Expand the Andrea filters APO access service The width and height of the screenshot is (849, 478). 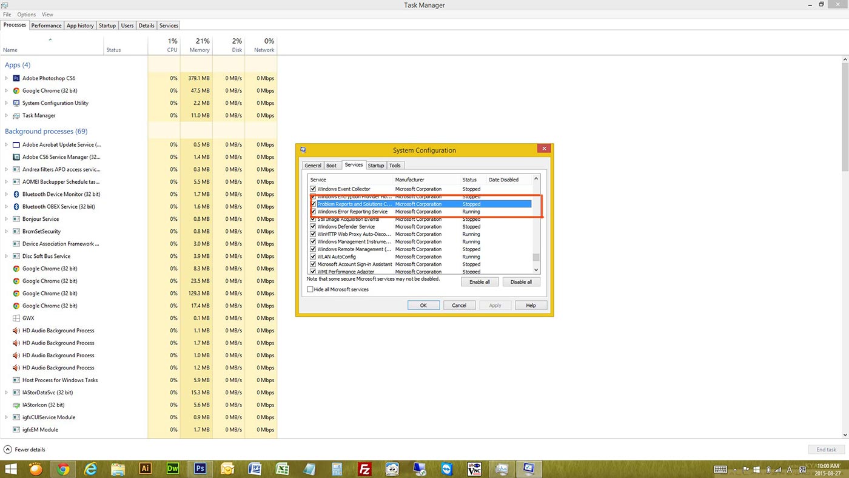click(7, 169)
